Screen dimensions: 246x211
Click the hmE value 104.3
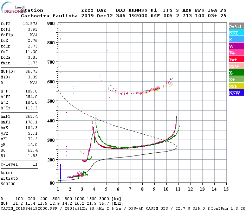click(x=31, y=128)
